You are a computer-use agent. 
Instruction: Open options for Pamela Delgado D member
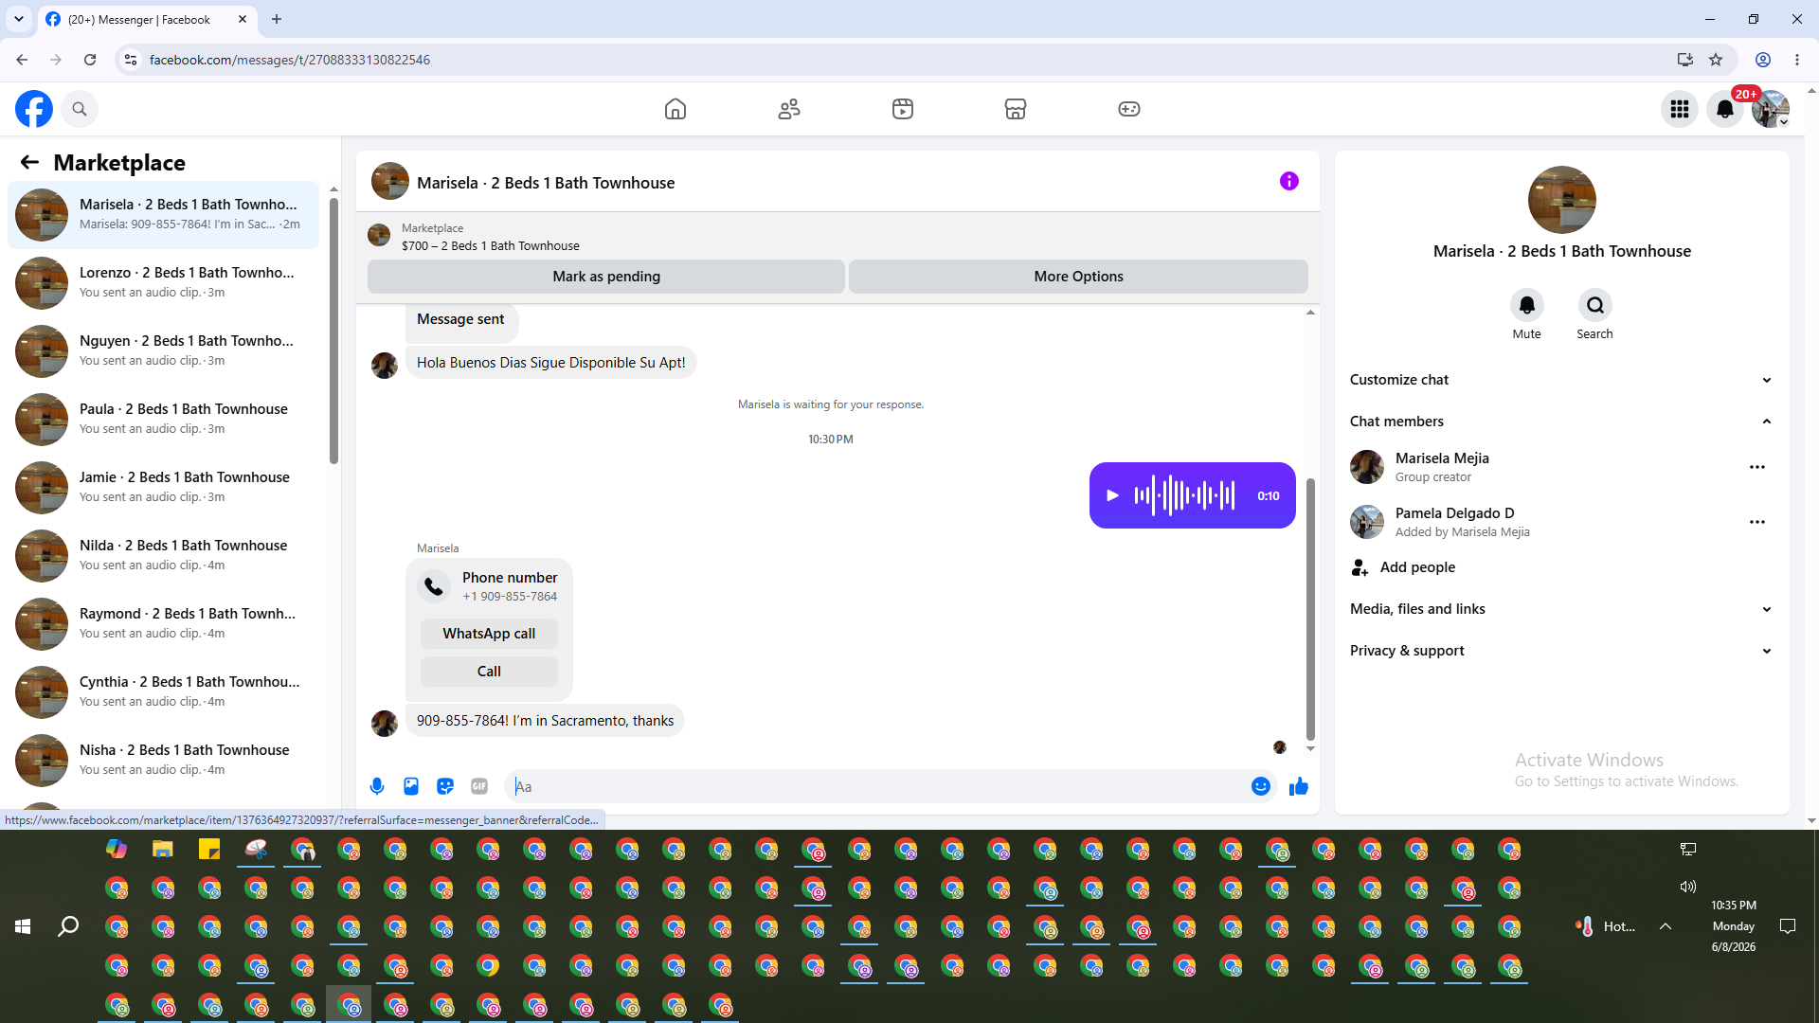1757,522
